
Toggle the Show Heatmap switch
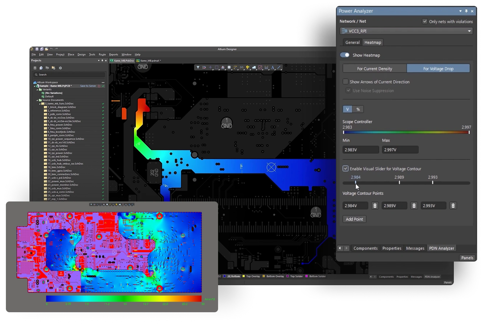point(345,55)
